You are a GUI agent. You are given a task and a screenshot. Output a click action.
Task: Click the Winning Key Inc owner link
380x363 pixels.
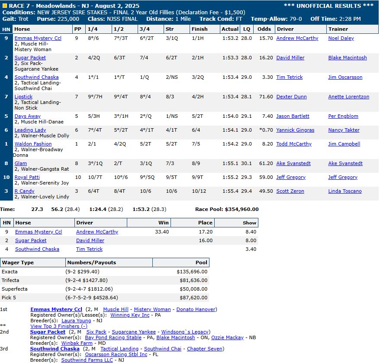coord(129,315)
